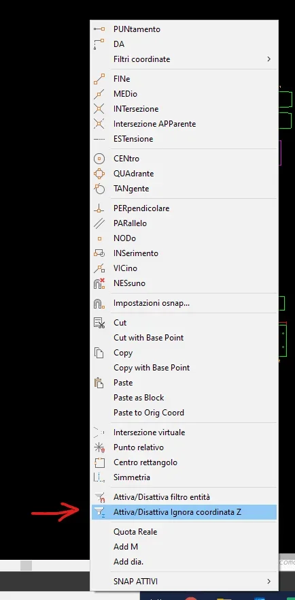Pick the INTersezione snap icon

99,109
